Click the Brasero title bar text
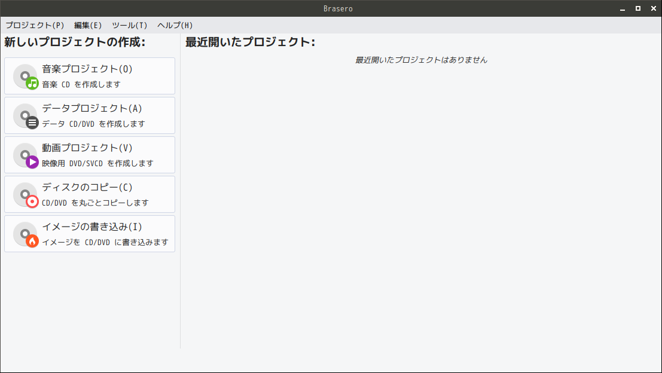Viewport: 662px width, 373px height. click(338, 8)
